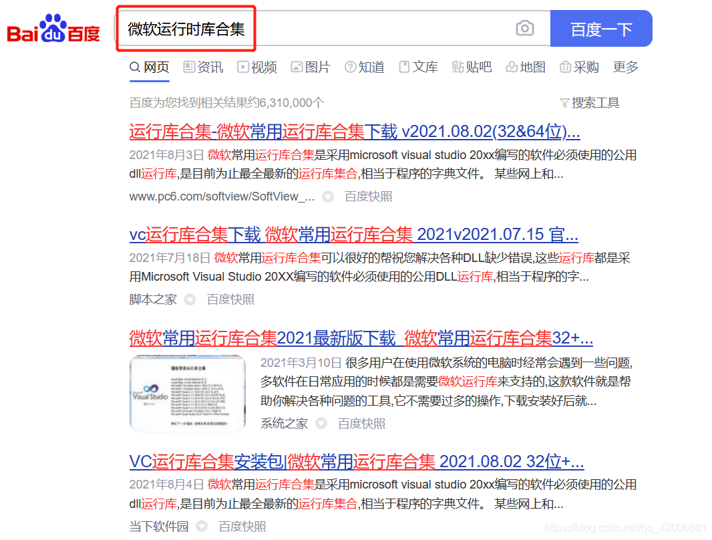Click the 脚本之家 source link
The width and height of the screenshot is (712, 540).
(x=153, y=300)
